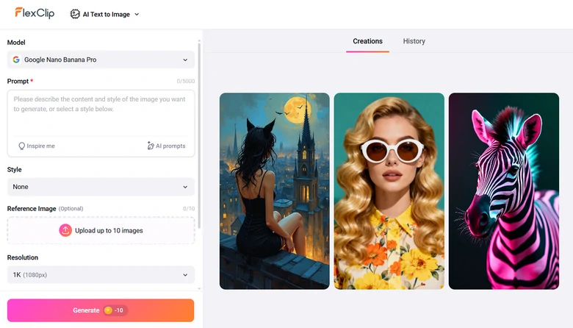Viewport: 573px width, 328px height.
Task: Click the Generate button
Action: coord(101,310)
